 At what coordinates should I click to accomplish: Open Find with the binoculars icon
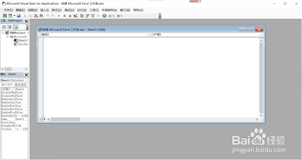click(x=41, y=16)
